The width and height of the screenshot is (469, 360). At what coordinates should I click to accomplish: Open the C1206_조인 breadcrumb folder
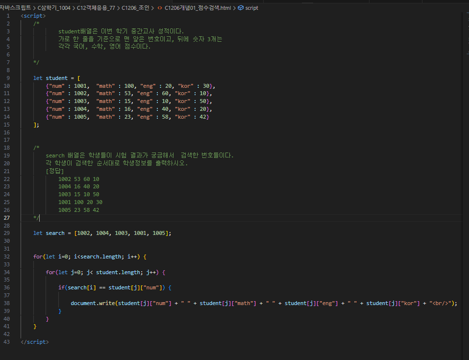click(x=135, y=8)
